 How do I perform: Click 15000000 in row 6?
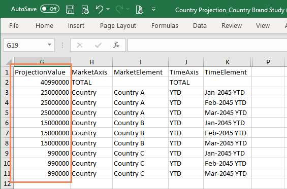42,123
